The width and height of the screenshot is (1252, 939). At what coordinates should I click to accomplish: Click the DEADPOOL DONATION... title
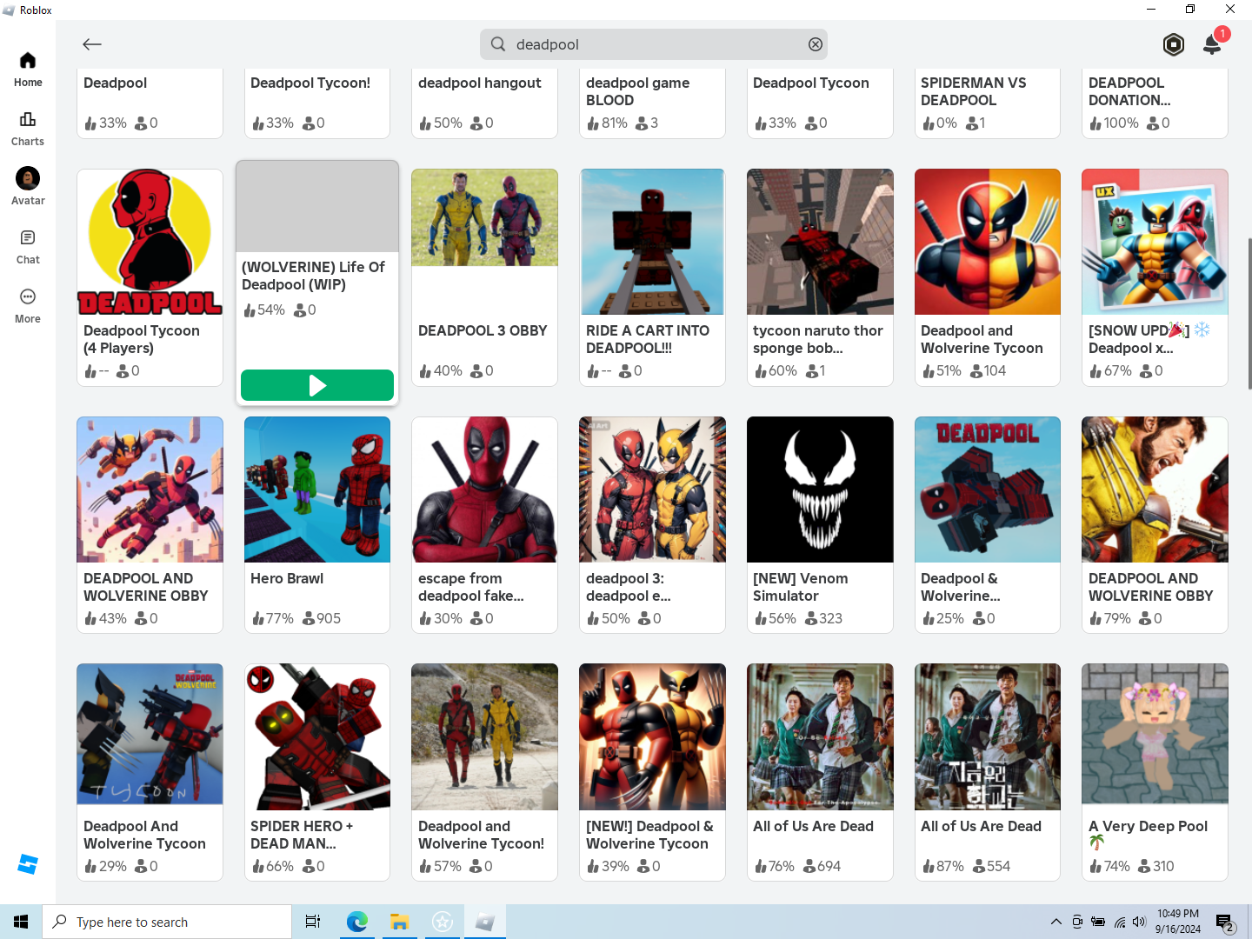tap(1129, 91)
